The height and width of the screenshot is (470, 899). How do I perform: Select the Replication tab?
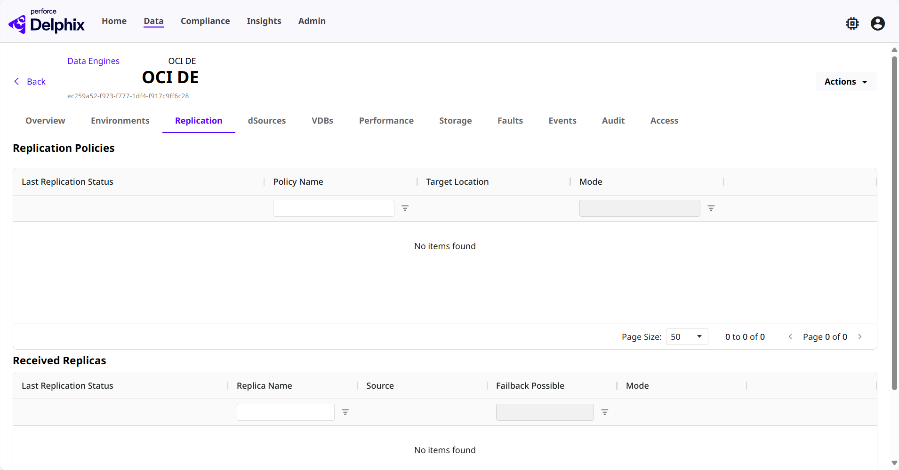pyautogui.click(x=199, y=121)
